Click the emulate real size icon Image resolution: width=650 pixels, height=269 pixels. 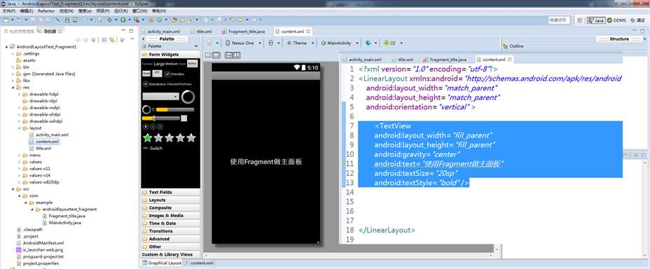click(x=216, y=55)
